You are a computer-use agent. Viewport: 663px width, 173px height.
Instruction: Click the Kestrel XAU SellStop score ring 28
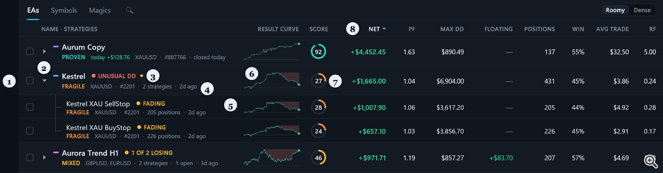coord(317,107)
